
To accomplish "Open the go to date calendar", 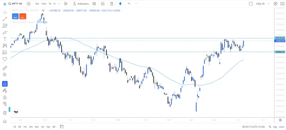I will coord(61,127).
